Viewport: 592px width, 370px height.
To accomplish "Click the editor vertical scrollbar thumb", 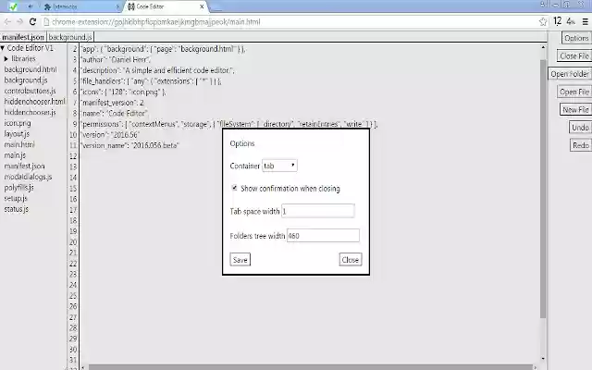I will click(543, 189).
